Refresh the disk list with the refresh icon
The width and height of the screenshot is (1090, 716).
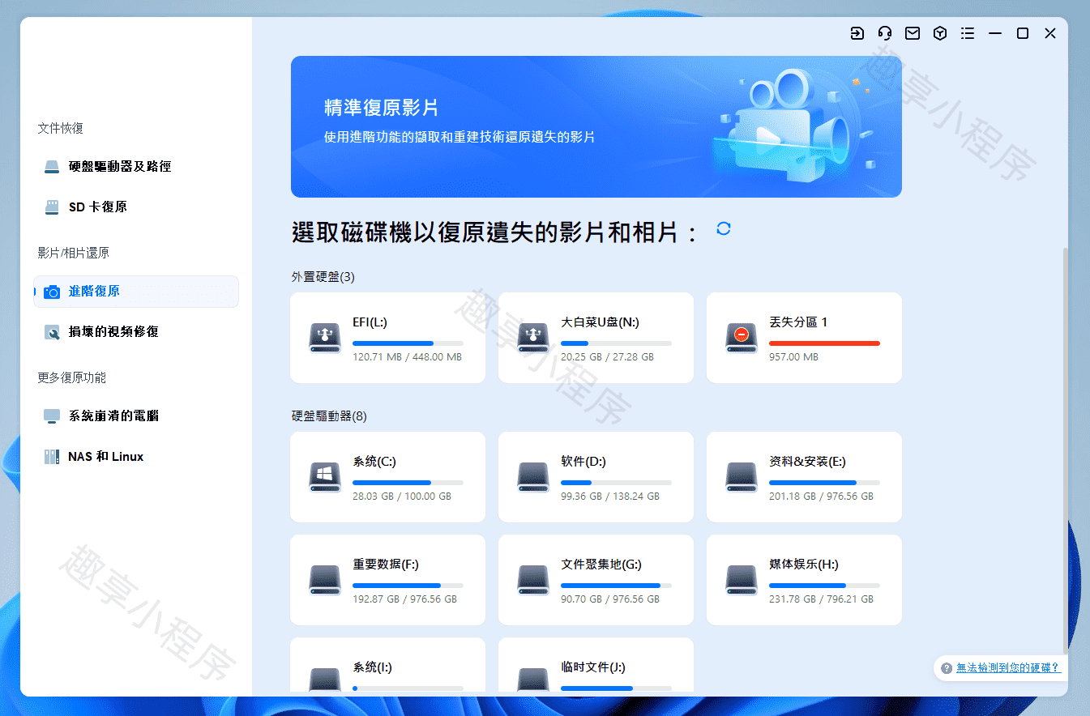(x=724, y=228)
